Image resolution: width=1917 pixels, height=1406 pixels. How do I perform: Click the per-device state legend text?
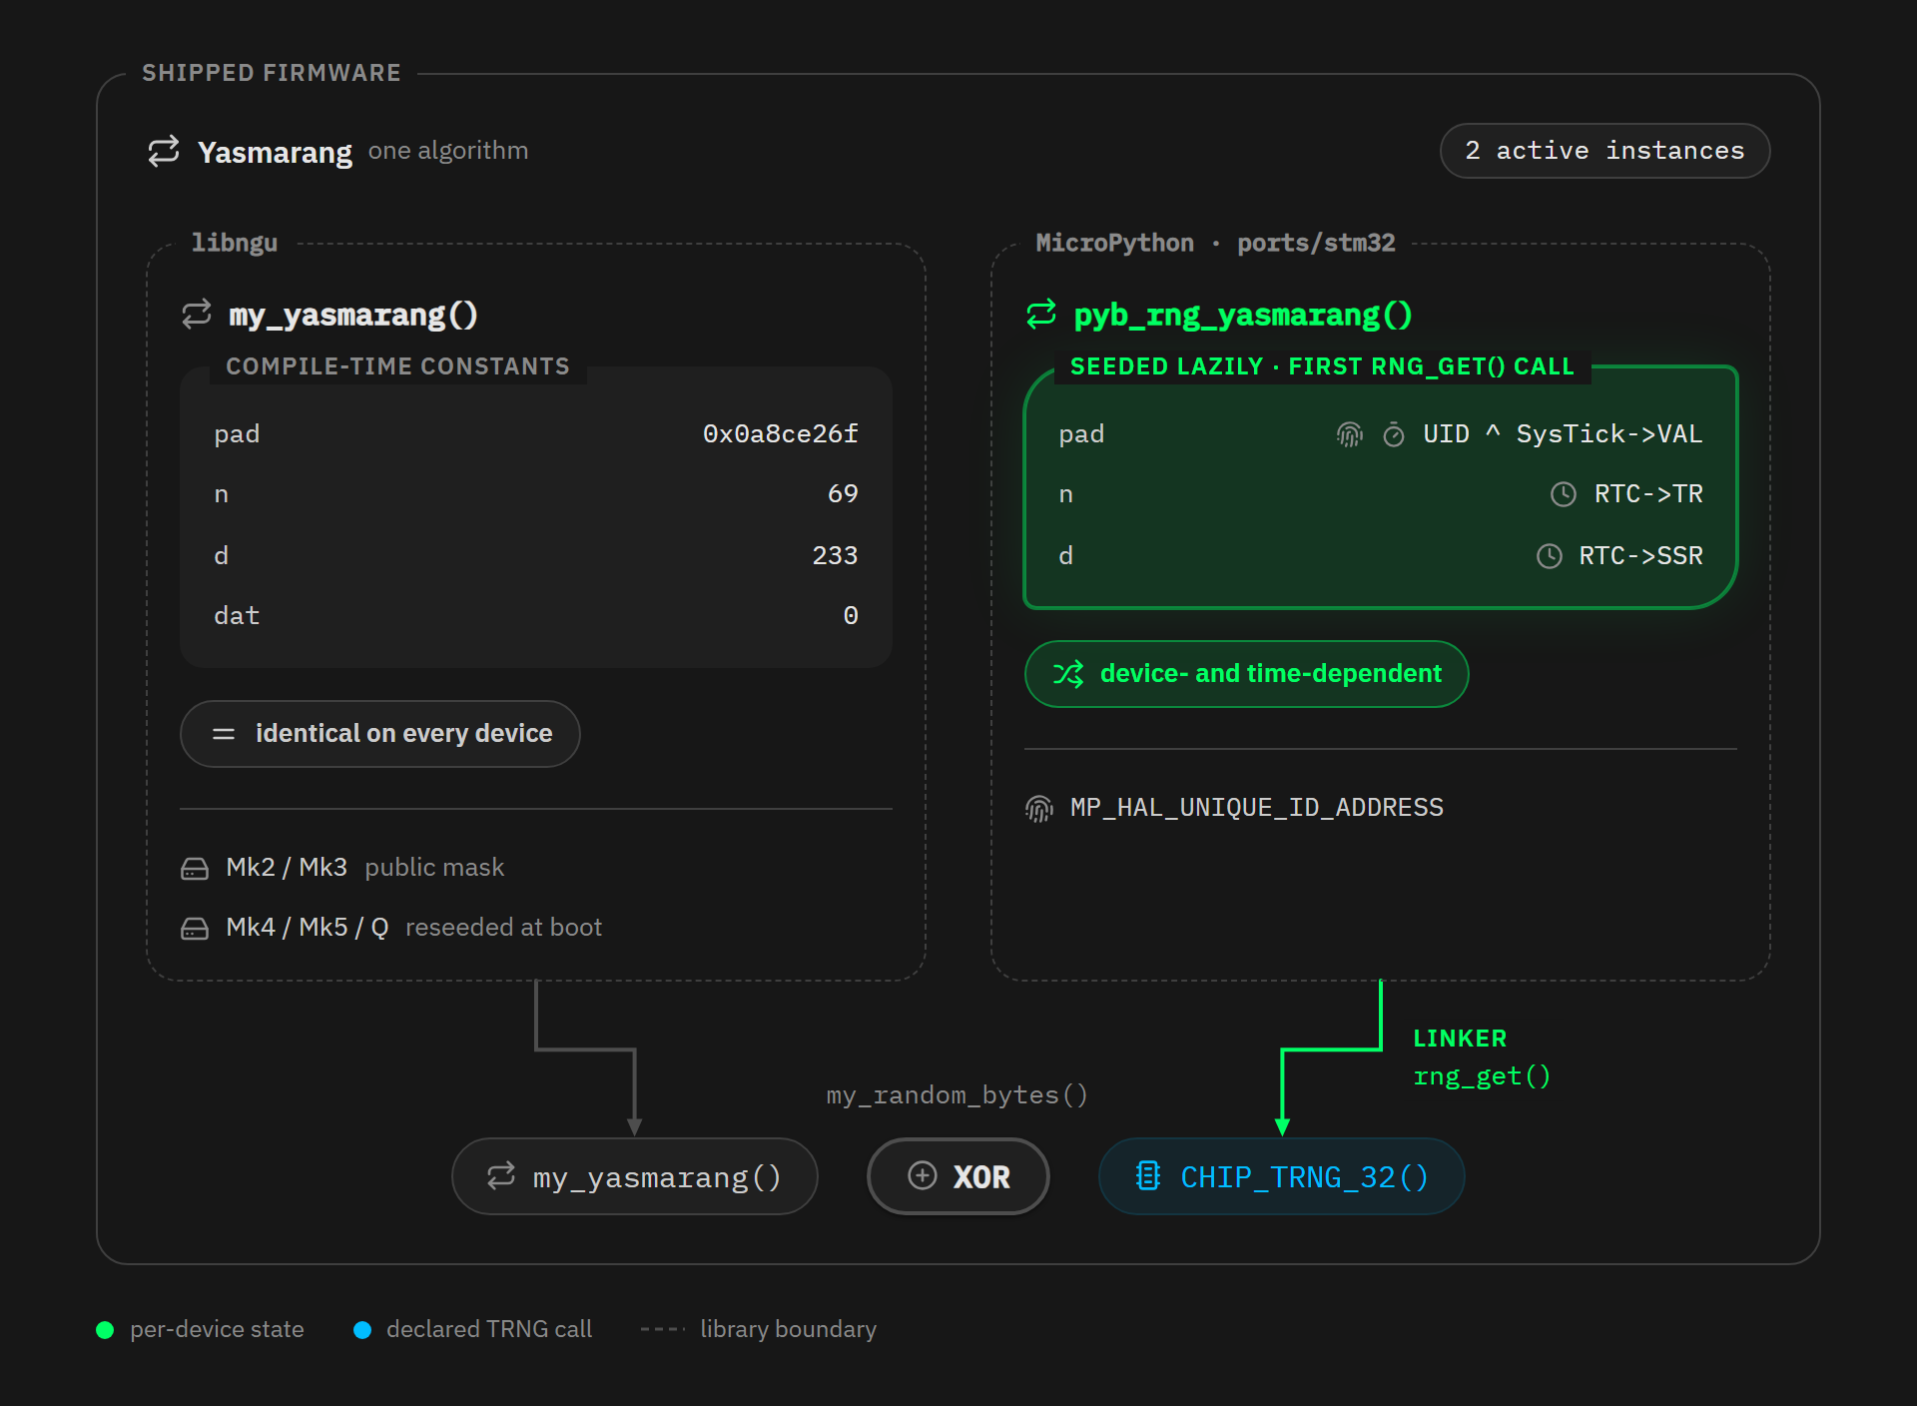(x=217, y=1329)
